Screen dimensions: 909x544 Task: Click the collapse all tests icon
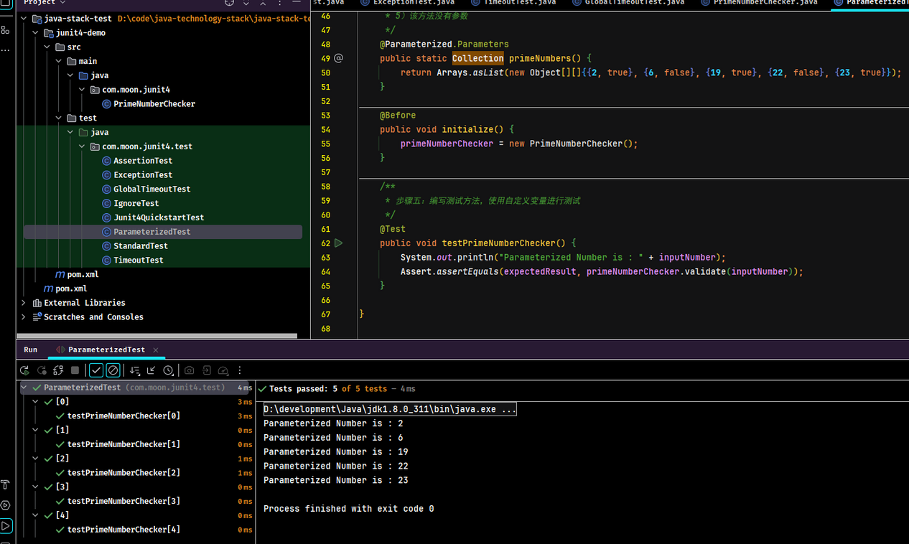pos(151,370)
